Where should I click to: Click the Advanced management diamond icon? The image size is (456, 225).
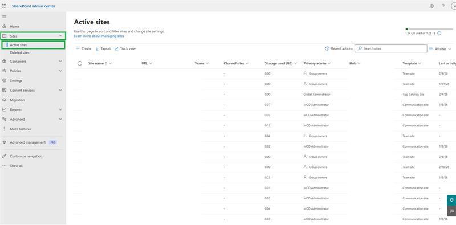point(4,142)
